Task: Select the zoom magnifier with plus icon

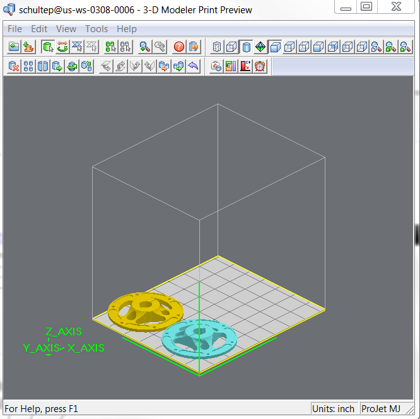Action: click(145, 47)
